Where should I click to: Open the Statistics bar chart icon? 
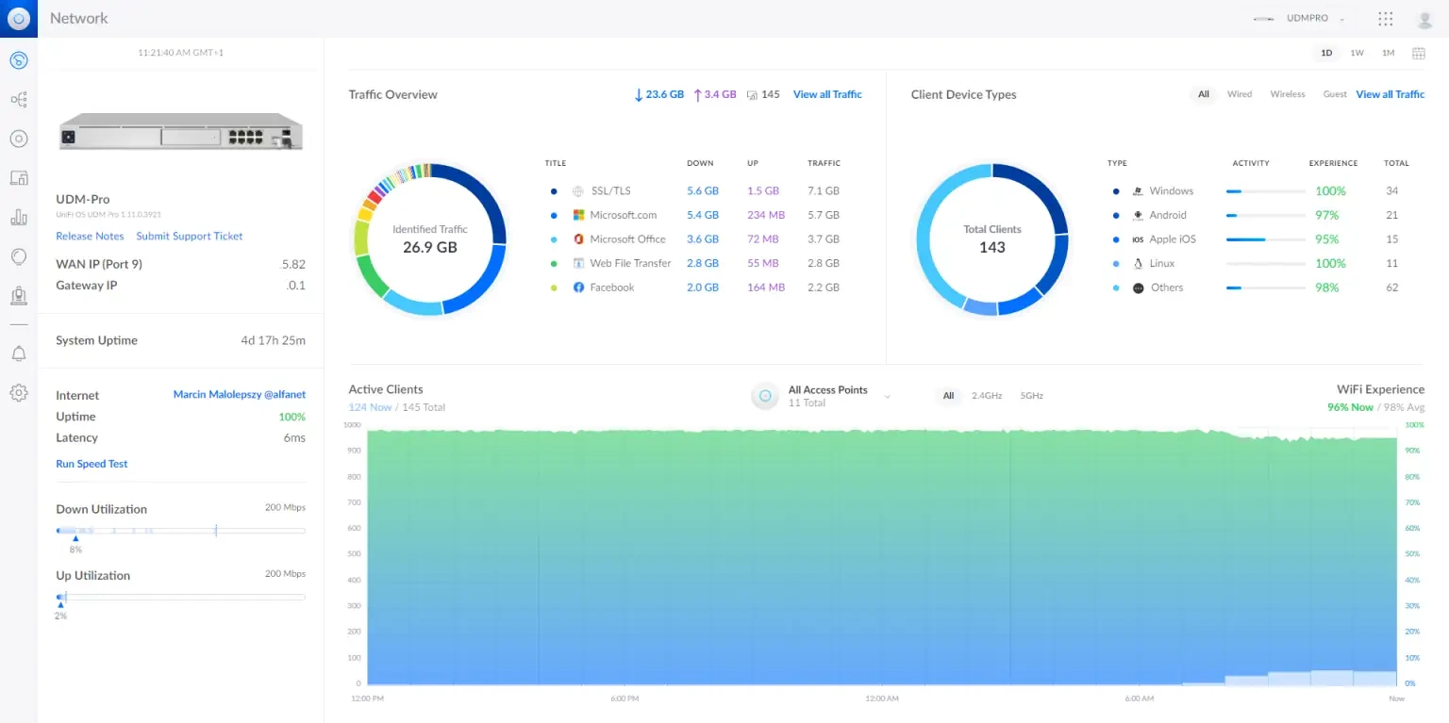(18, 217)
